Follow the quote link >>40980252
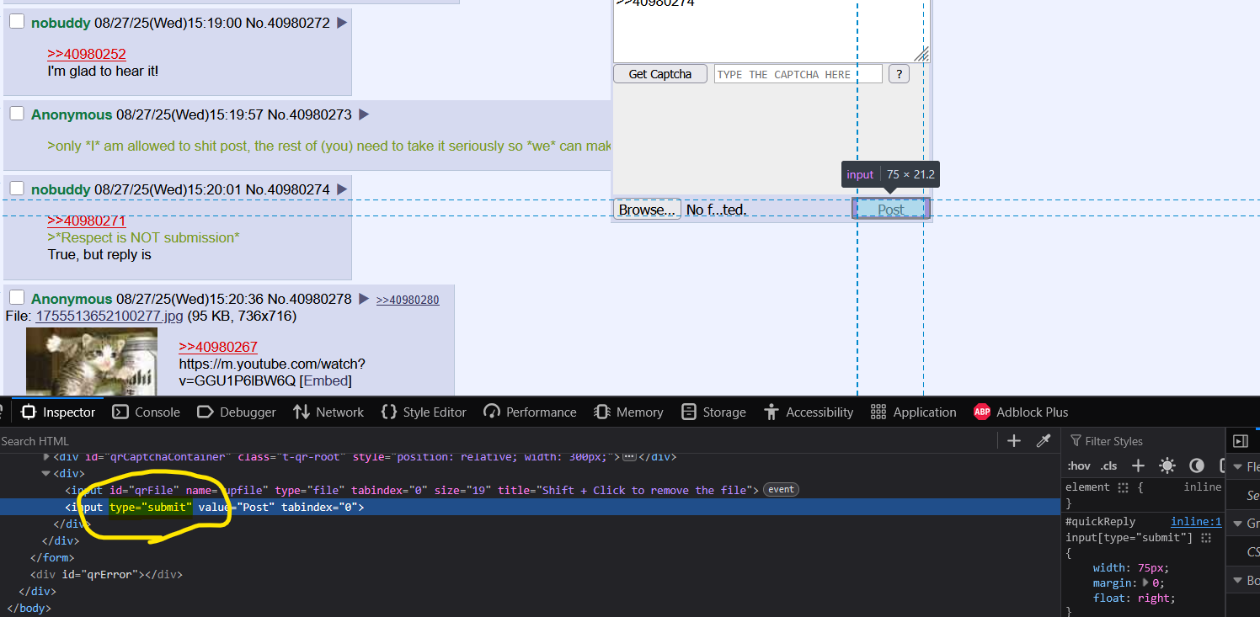This screenshot has width=1260, height=617. [x=87, y=54]
